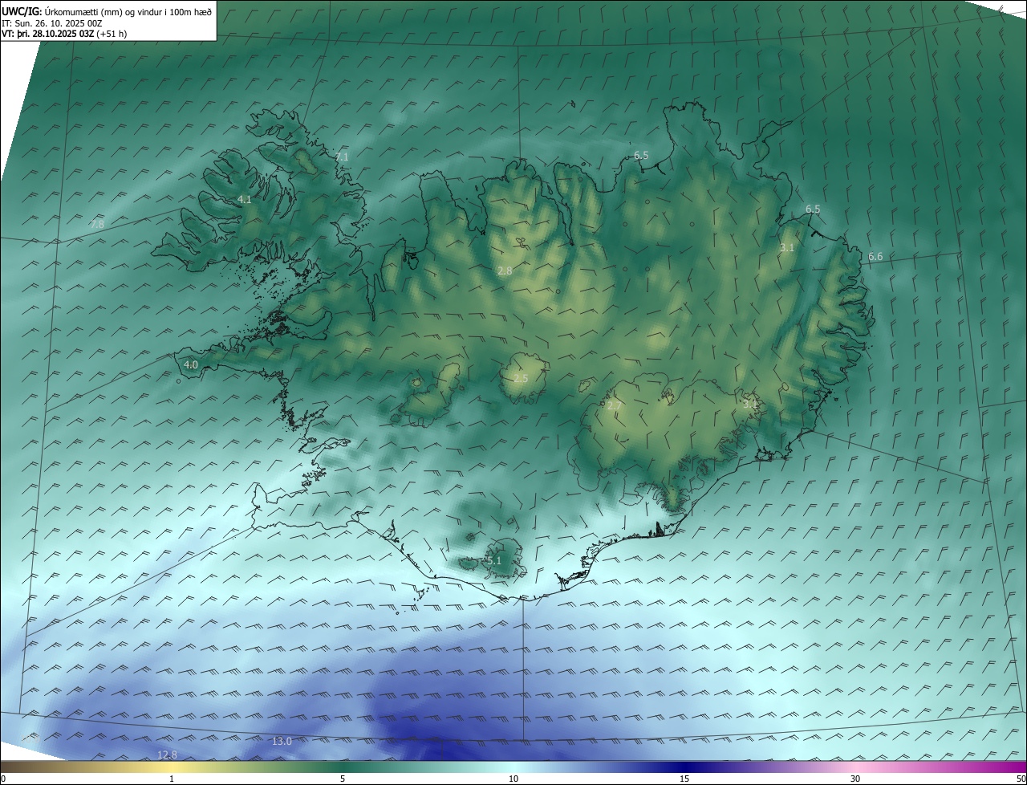1027x785 pixels.
Task: Click the 4.0 value on the western peninsula
Action: coord(190,364)
